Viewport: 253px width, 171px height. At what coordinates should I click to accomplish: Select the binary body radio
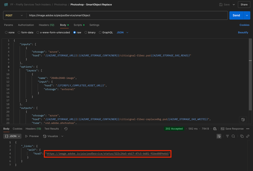[x=86, y=32]
